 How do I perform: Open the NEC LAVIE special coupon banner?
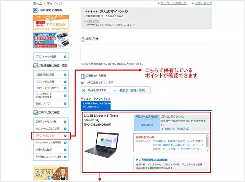tap(51, 23)
